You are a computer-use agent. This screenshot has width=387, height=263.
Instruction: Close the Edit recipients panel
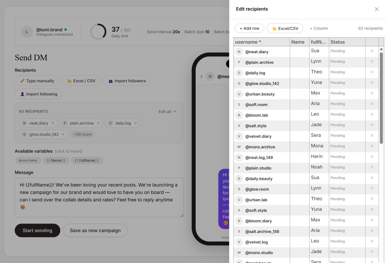(376, 9)
